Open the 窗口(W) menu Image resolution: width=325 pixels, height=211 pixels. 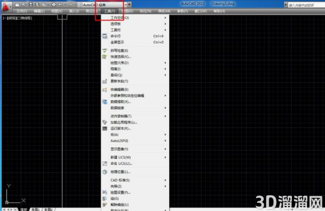click(200, 11)
